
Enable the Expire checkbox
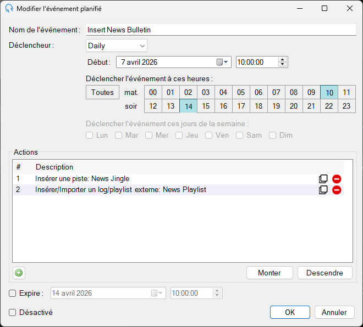[x=12, y=293]
